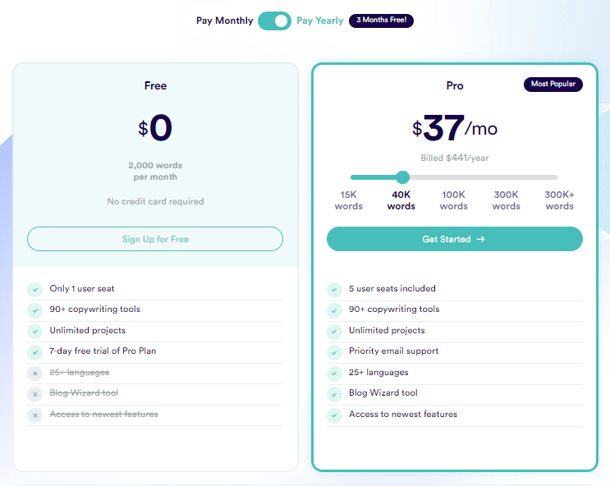The width and height of the screenshot is (610, 486).
Task: Click the No credit card required text
Action: coord(155,201)
